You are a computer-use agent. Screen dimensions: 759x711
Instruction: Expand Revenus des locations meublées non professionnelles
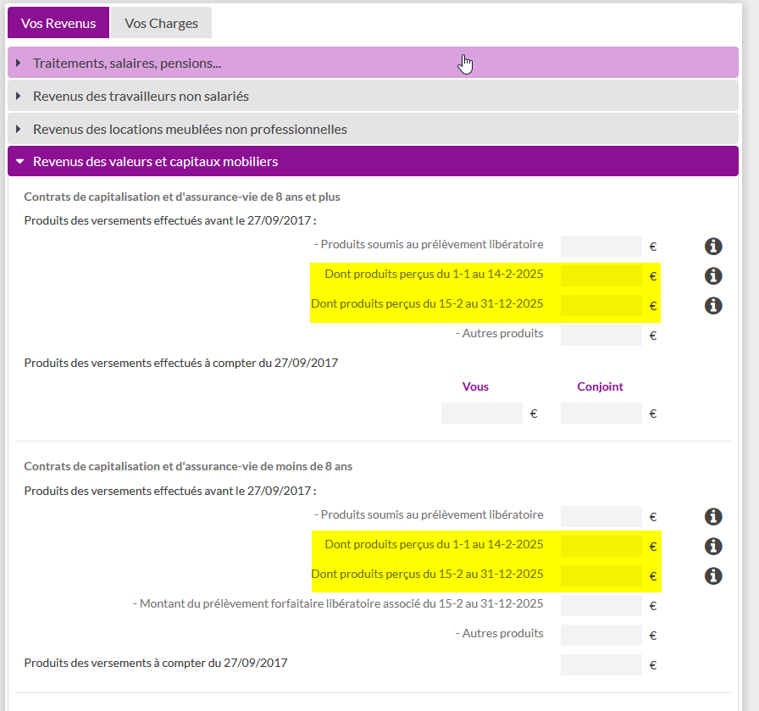point(373,129)
